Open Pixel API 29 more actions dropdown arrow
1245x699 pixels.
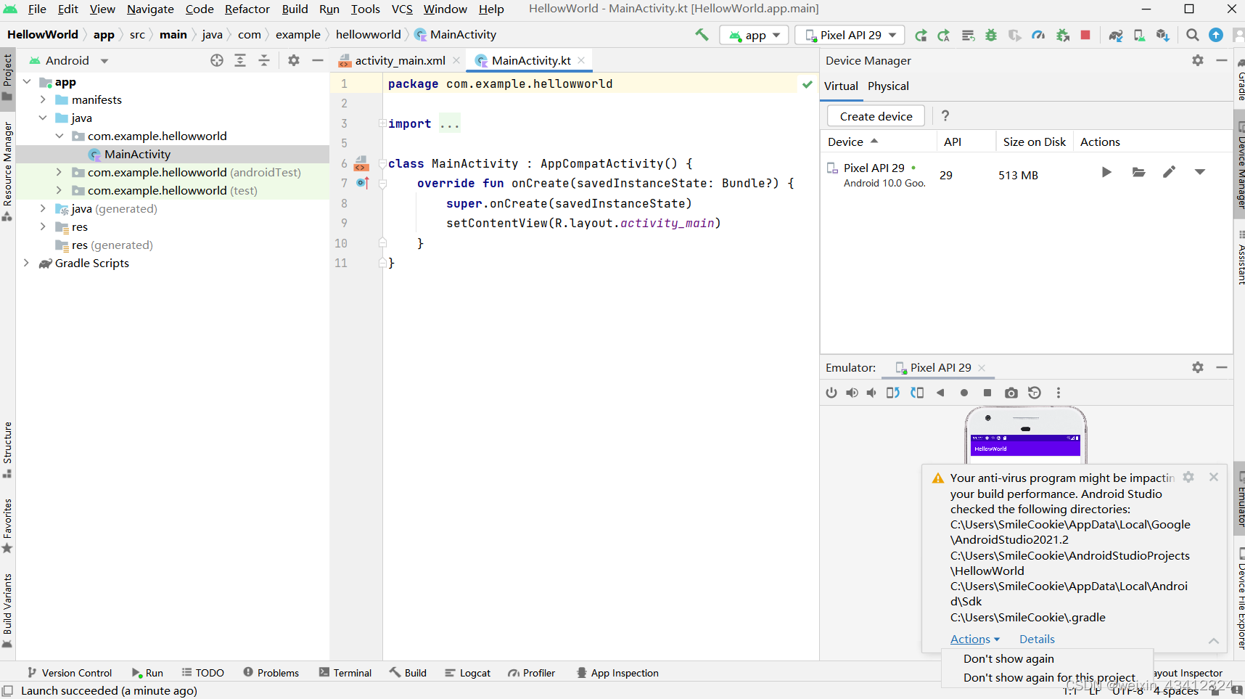pyautogui.click(x=1199, y=172)
